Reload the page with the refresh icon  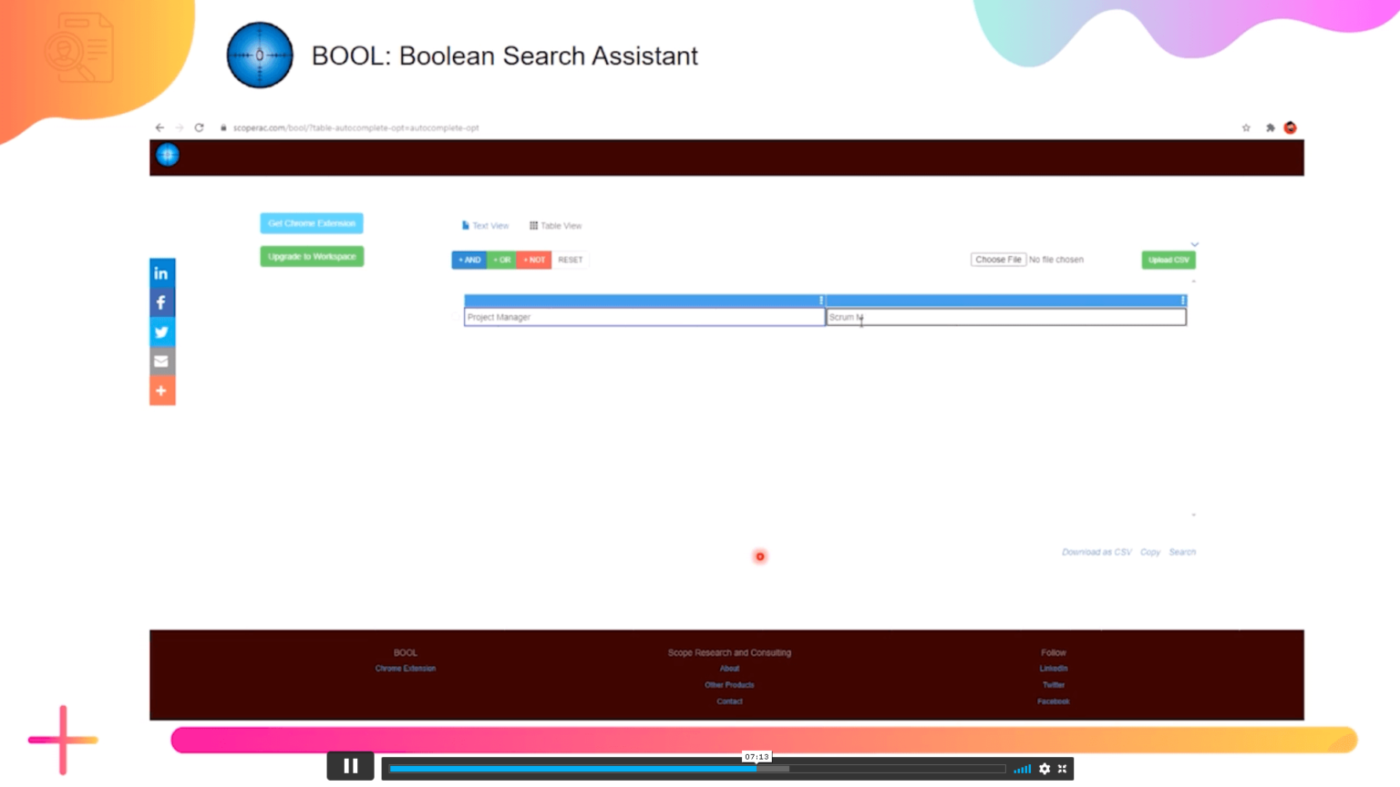[199, 128]
